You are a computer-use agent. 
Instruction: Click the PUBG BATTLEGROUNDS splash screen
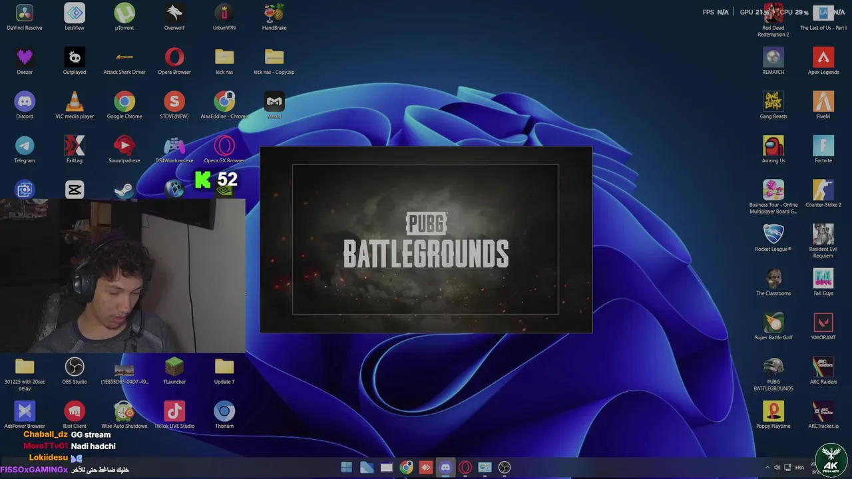coord(426,239)
